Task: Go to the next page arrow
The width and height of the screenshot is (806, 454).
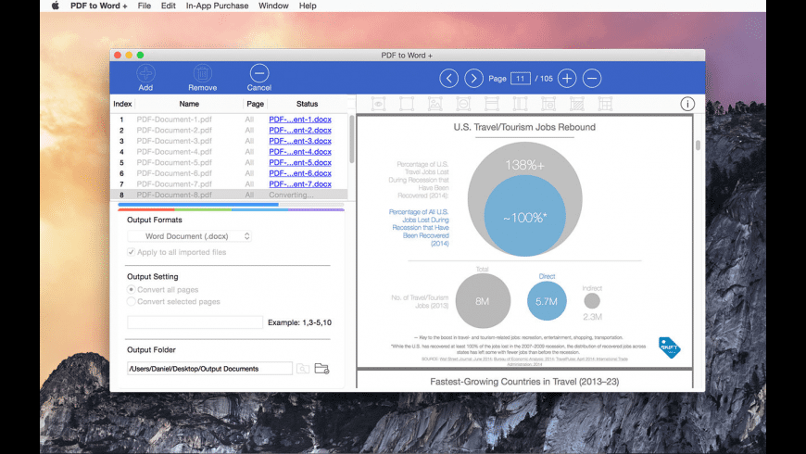Action: click(473, 78)
